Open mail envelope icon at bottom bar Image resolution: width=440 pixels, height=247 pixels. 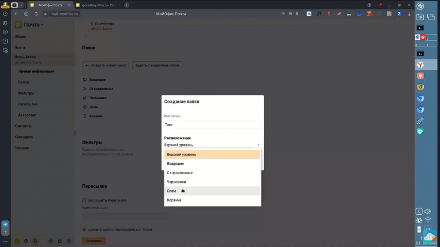pos(51,241)
